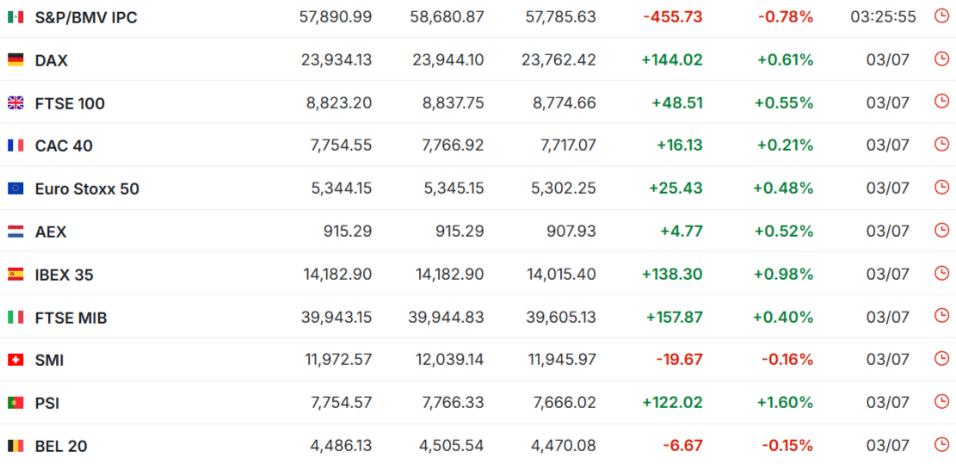This screenshot has height=464, width=956.
Task: Click the clock icon in the S&P/BMV IPC row
Action: coord(941,15)
